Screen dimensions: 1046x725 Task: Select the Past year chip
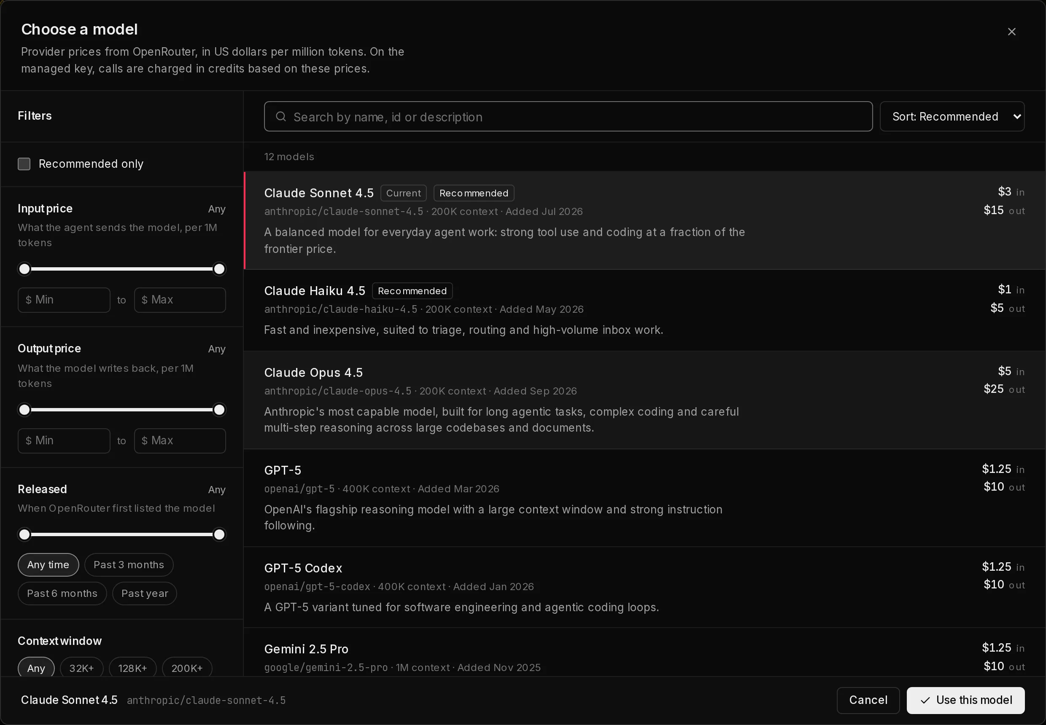[145, 593]
